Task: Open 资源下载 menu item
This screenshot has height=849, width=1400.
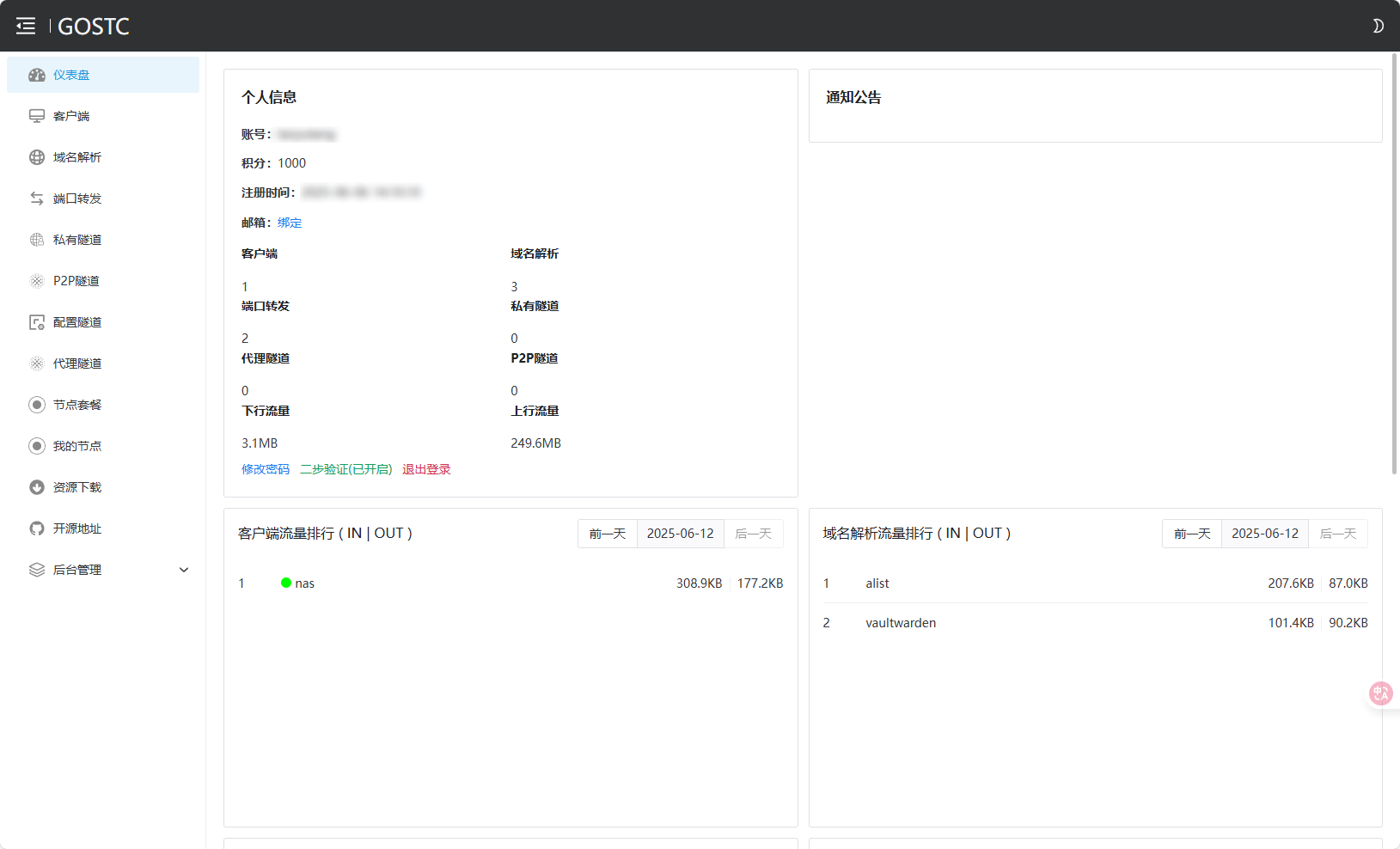Action: click(103, 487)
